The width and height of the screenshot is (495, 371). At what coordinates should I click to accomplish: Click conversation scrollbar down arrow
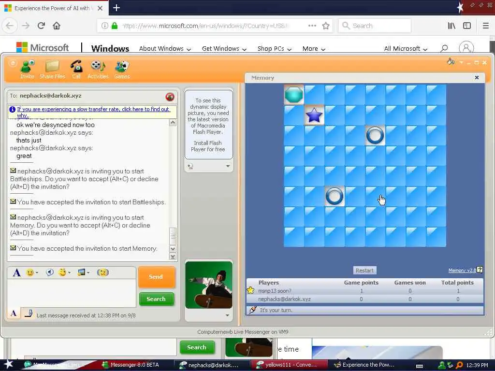tap(173, 249)
